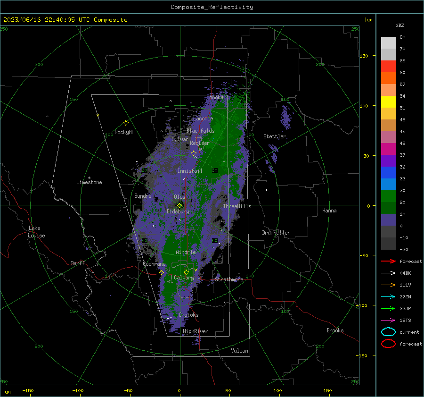
Task: Select the violet 10 dBZ color swatch
Action: 388,220
